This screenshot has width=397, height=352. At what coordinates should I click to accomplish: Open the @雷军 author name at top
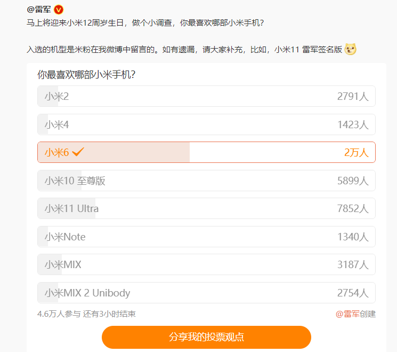39,10
